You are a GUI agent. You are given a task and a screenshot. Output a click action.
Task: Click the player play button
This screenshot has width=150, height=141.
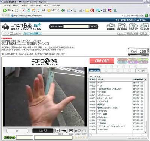17,131
